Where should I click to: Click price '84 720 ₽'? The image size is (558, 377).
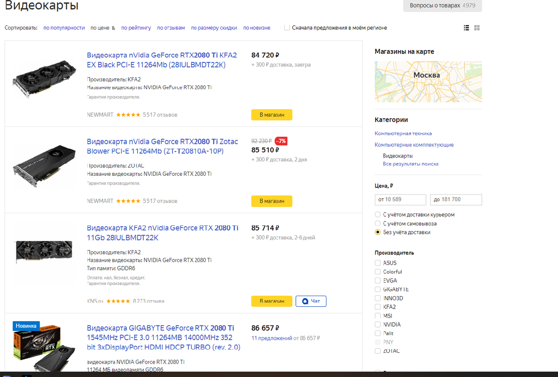(x=265, y=55)
